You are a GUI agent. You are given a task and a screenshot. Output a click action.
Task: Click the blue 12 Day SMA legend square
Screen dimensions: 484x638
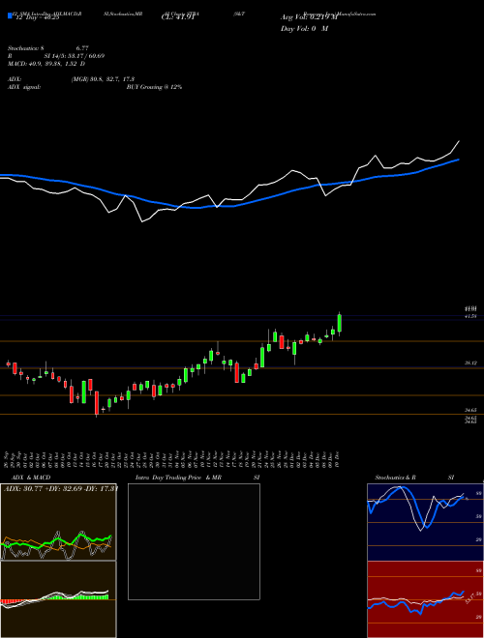point(10,15)
